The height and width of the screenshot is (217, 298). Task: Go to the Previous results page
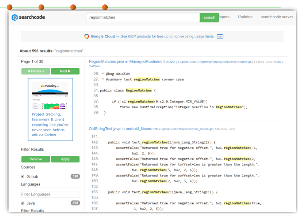(36, 71)
